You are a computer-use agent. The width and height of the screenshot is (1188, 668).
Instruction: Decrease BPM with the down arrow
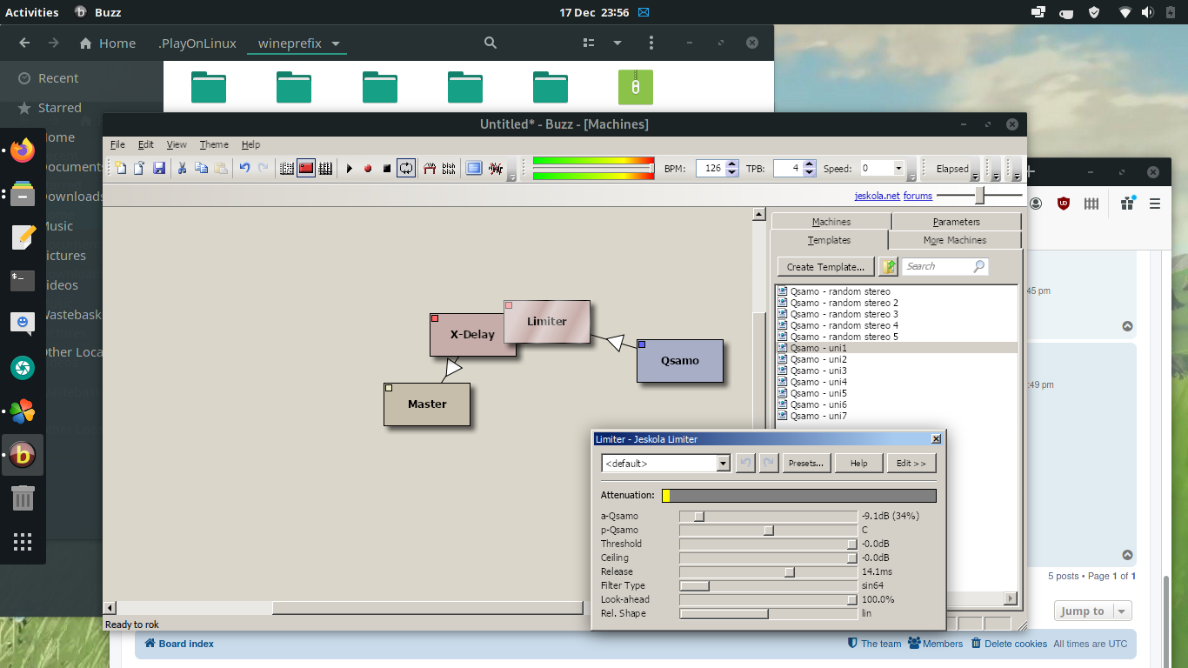click(732, 172)
